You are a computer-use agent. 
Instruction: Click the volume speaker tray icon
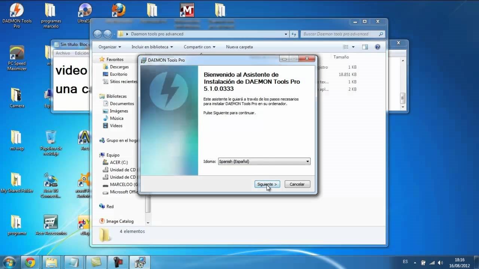(x=440, y=263)
